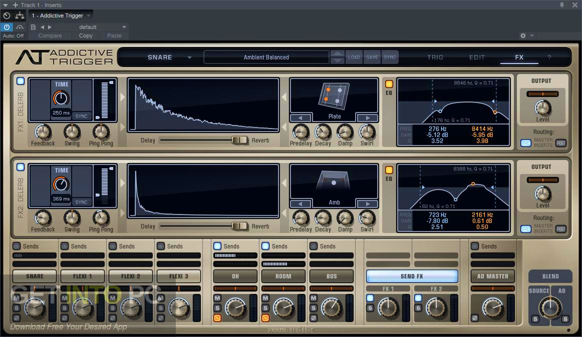Viewport: 582px width, 337px height.
Task: Click FX1 Decay knob
Action: (x=323, y=131)
